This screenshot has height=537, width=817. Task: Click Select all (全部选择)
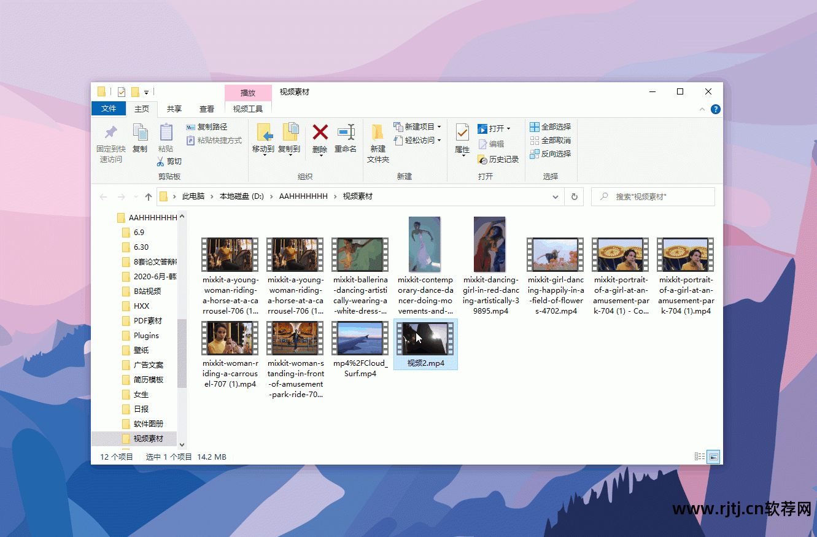(x=551, y=127)
